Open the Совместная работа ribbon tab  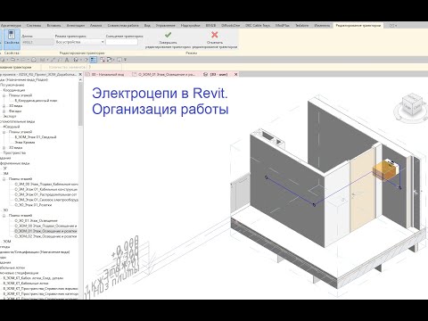123,26
